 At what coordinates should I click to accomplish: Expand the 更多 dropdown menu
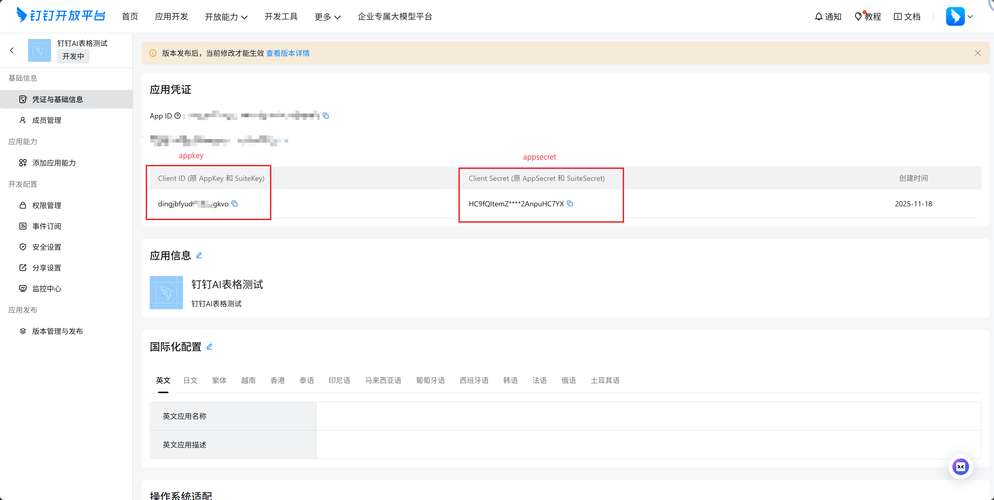coord(328,17)
